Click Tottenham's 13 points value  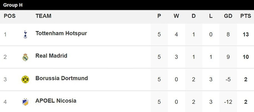[x=246, y=34]
